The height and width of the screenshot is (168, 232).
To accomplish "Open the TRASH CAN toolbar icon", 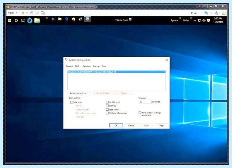I will pos(130,19).
